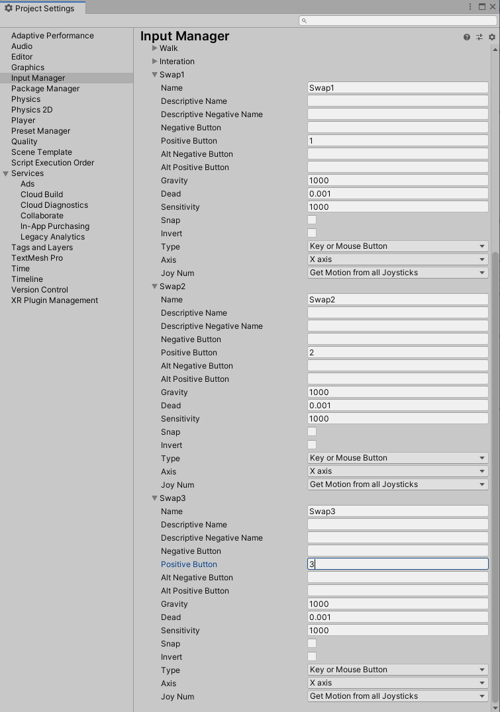
Task: Select Time settings category
Action: [x=21, y=269]
